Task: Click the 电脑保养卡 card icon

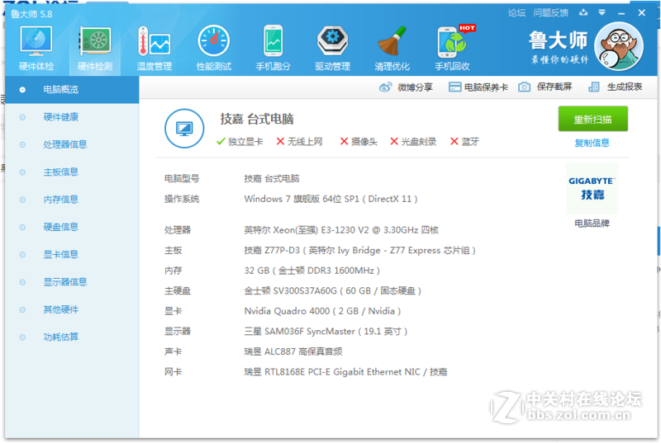Action: click(454, 87)
